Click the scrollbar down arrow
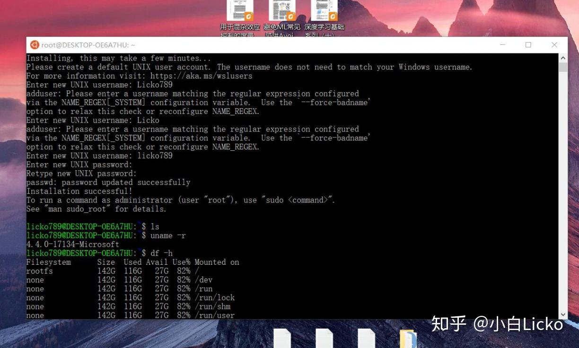Screen dimensions: 579x348 (563, 313)
